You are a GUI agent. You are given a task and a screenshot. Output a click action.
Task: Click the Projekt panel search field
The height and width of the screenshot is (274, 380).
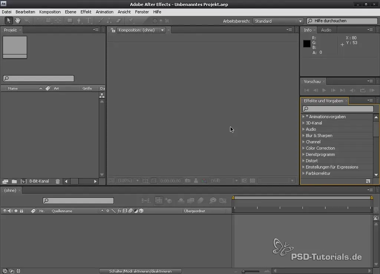(x=39, y=78)
